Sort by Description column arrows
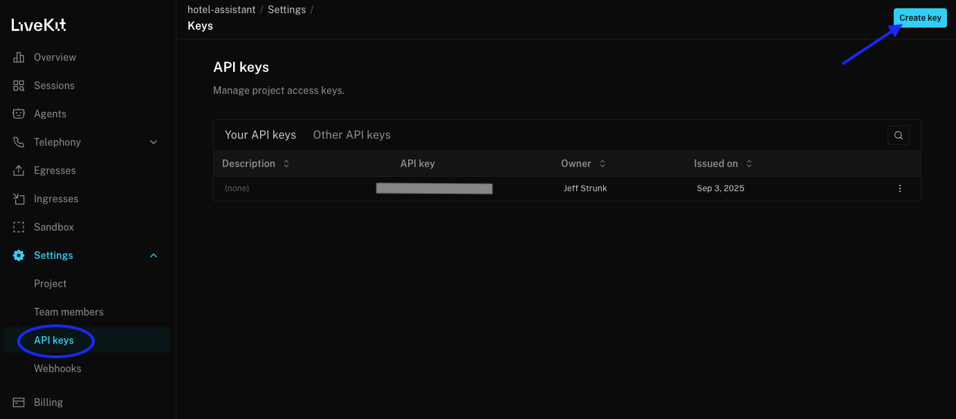The image size is (956, 419). point(286,164)
